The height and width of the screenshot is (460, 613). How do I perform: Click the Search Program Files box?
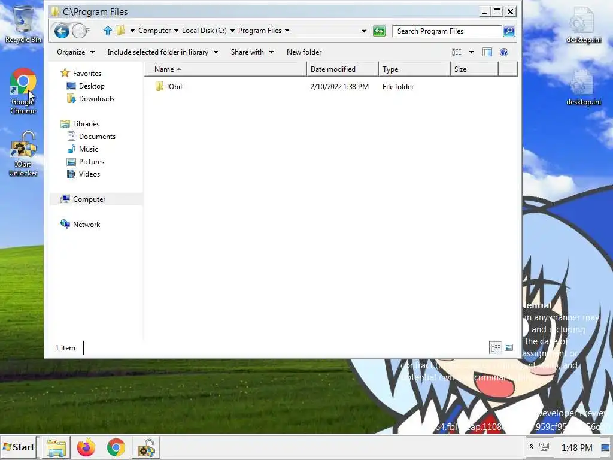click(x=447, y=31)
